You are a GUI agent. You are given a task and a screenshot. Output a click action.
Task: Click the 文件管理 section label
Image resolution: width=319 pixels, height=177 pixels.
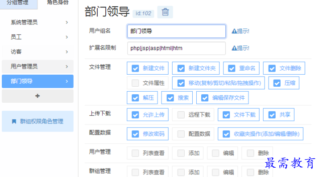tap(100, 67)
